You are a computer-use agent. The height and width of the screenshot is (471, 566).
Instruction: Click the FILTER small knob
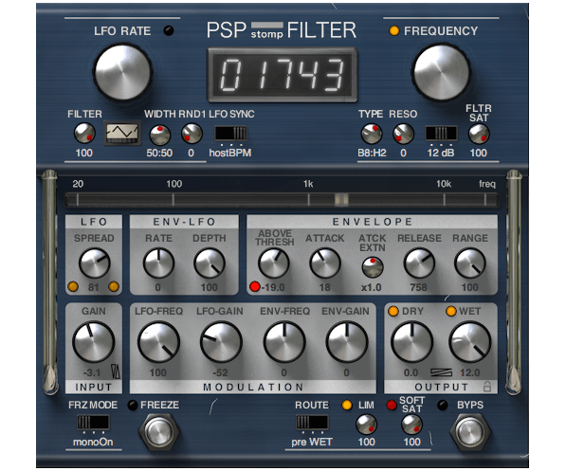[x=84, y=134]
